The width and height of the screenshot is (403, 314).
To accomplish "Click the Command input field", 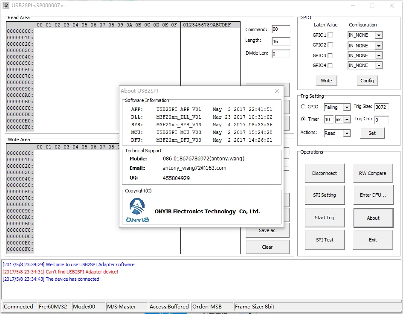I will (281, 29).
